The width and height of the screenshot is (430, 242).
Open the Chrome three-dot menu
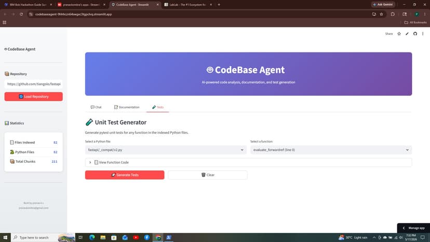click(424, 14)
